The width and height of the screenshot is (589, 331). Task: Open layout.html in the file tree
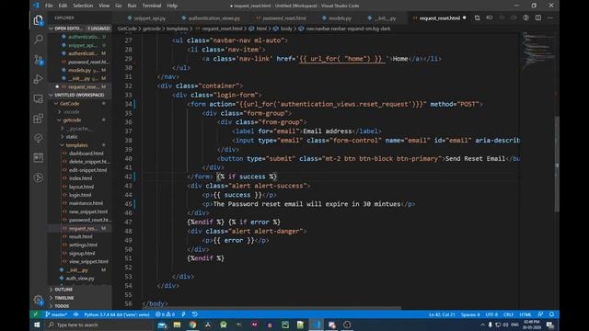(81, 187)
